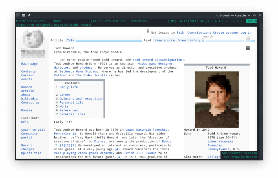Jump to the Career section
The width and height of the screenshot is (278, 178).
click(x=65, y=95)
